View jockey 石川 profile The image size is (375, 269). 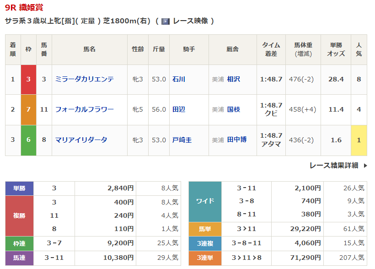pos(179,79)
